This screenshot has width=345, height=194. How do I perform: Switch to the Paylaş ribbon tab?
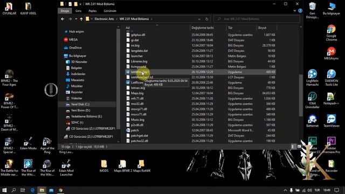(92, 11)
